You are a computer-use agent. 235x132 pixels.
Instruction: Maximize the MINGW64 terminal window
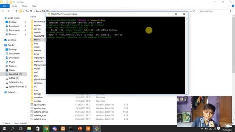176,14
